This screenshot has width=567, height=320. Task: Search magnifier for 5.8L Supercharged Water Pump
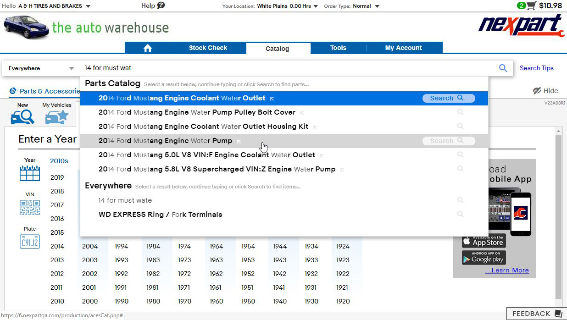[x=460, y=169]
